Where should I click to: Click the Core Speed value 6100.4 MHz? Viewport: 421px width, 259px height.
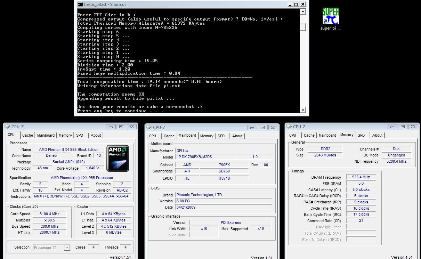[50, 214]
